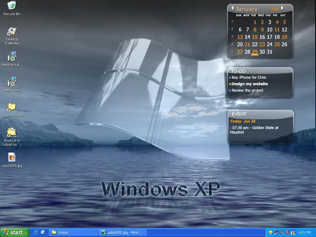The height and width of the screenshot is (237, 316).
Task: Click the leftmost quick launch icon beside Start
Action: coord(36,233)
